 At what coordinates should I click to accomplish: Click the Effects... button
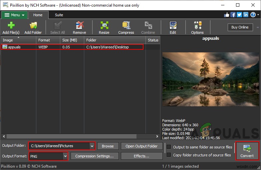142,156
